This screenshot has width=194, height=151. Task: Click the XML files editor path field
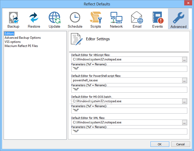pyautogui.click(x=126, y=123)
